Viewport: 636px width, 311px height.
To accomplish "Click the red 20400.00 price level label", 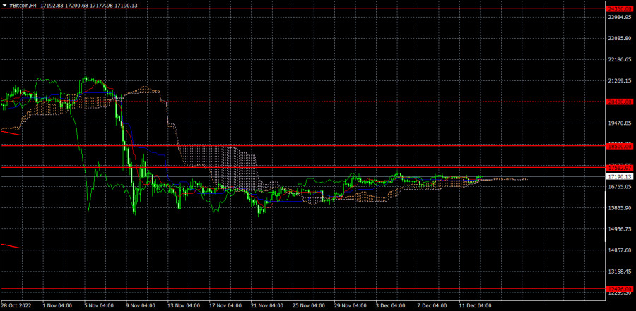I will click(x=620, y=102).
